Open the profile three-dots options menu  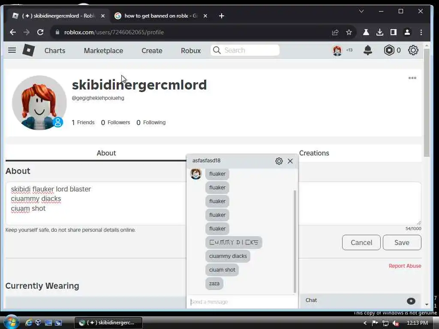[412, 78]
